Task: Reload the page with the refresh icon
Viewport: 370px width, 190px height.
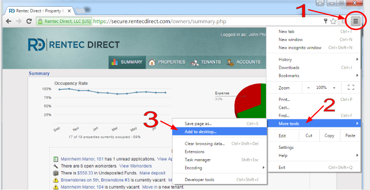Action: [29, 21]
